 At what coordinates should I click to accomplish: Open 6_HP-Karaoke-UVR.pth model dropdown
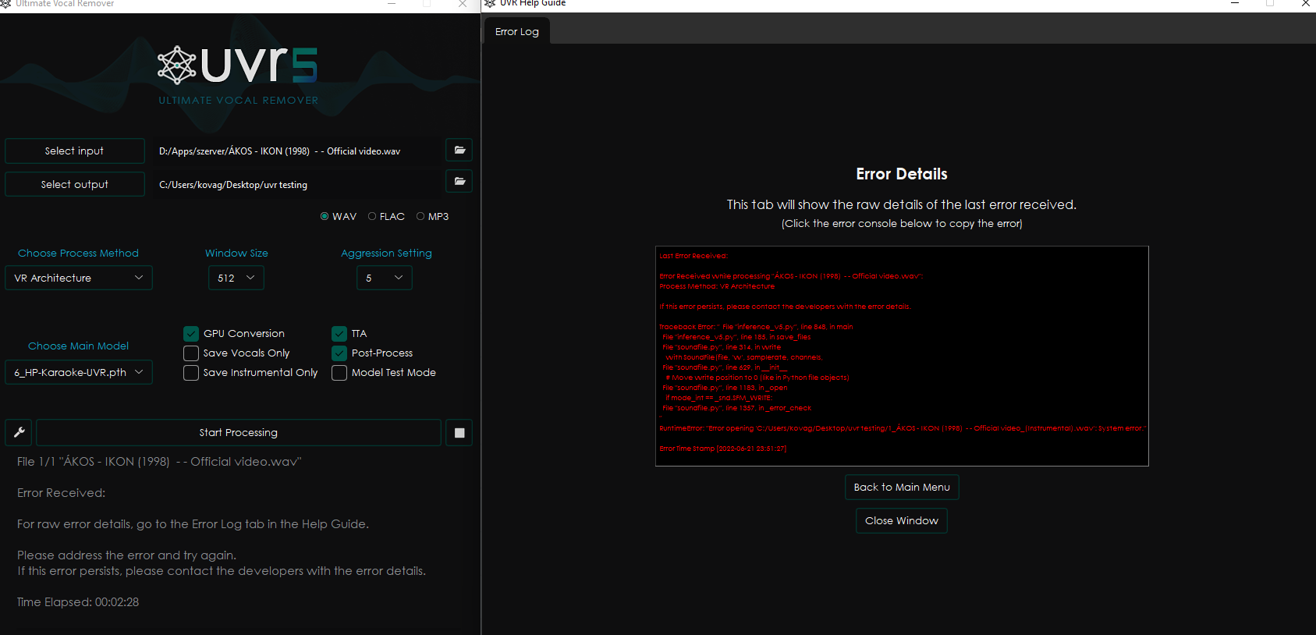click(79, 372)
